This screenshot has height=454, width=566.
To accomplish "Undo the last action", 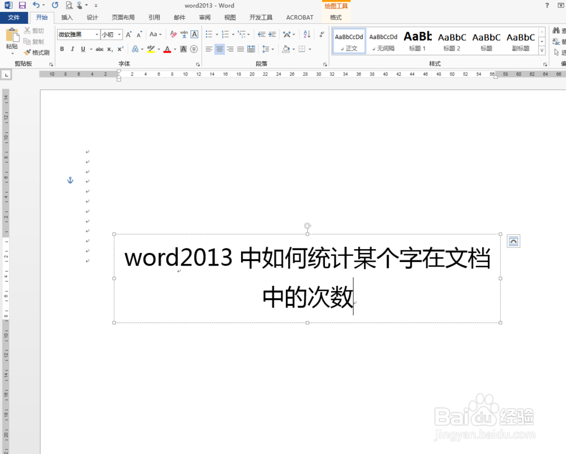I will click(36, 5).
